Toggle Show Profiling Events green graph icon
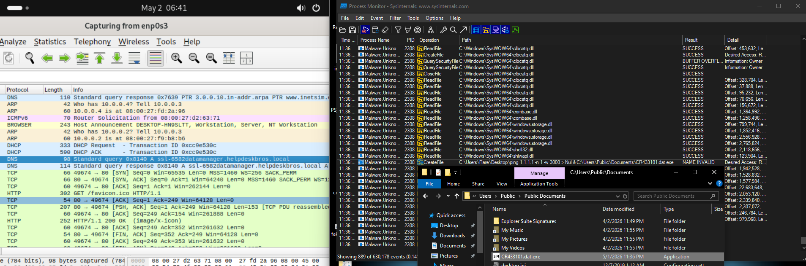This screenshot has width=806, height=266. click(515, 30)
